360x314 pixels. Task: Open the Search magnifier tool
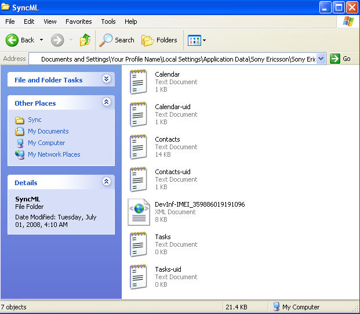click(x=106, y=40)
